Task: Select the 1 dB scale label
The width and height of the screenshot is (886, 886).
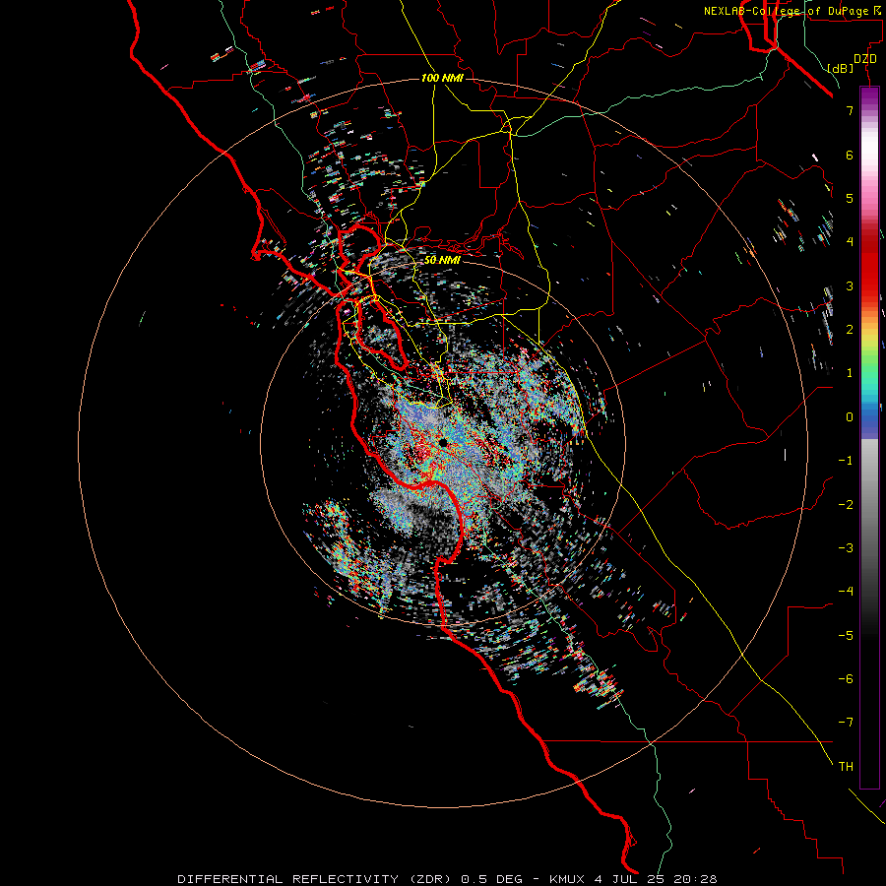Action: click(850, 373)
